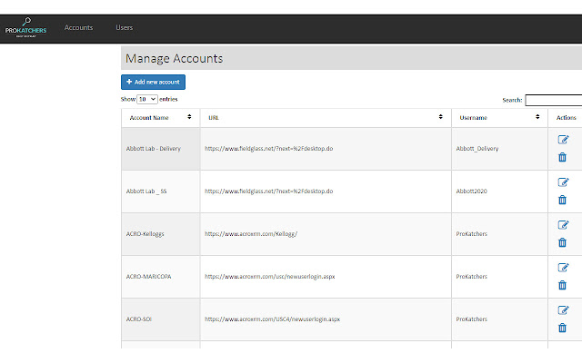Viewport: 582px width, 363px height.
Task: Edit the Abbott Lab - Delivery account
Action: coord(563,140)
